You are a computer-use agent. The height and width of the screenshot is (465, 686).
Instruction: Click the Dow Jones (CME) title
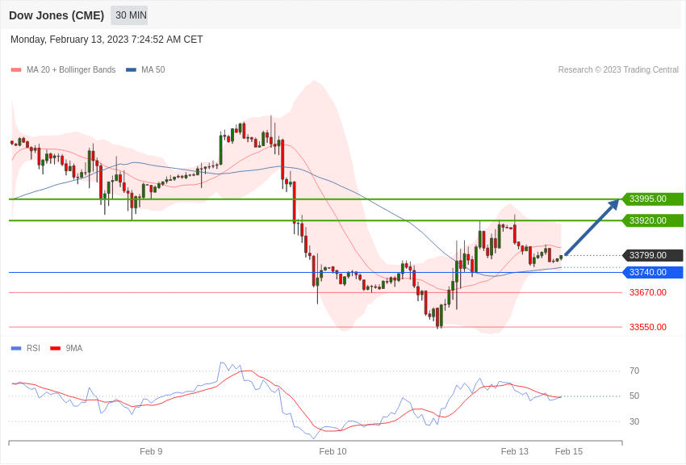pyautogui.click(x=56, y=15)
